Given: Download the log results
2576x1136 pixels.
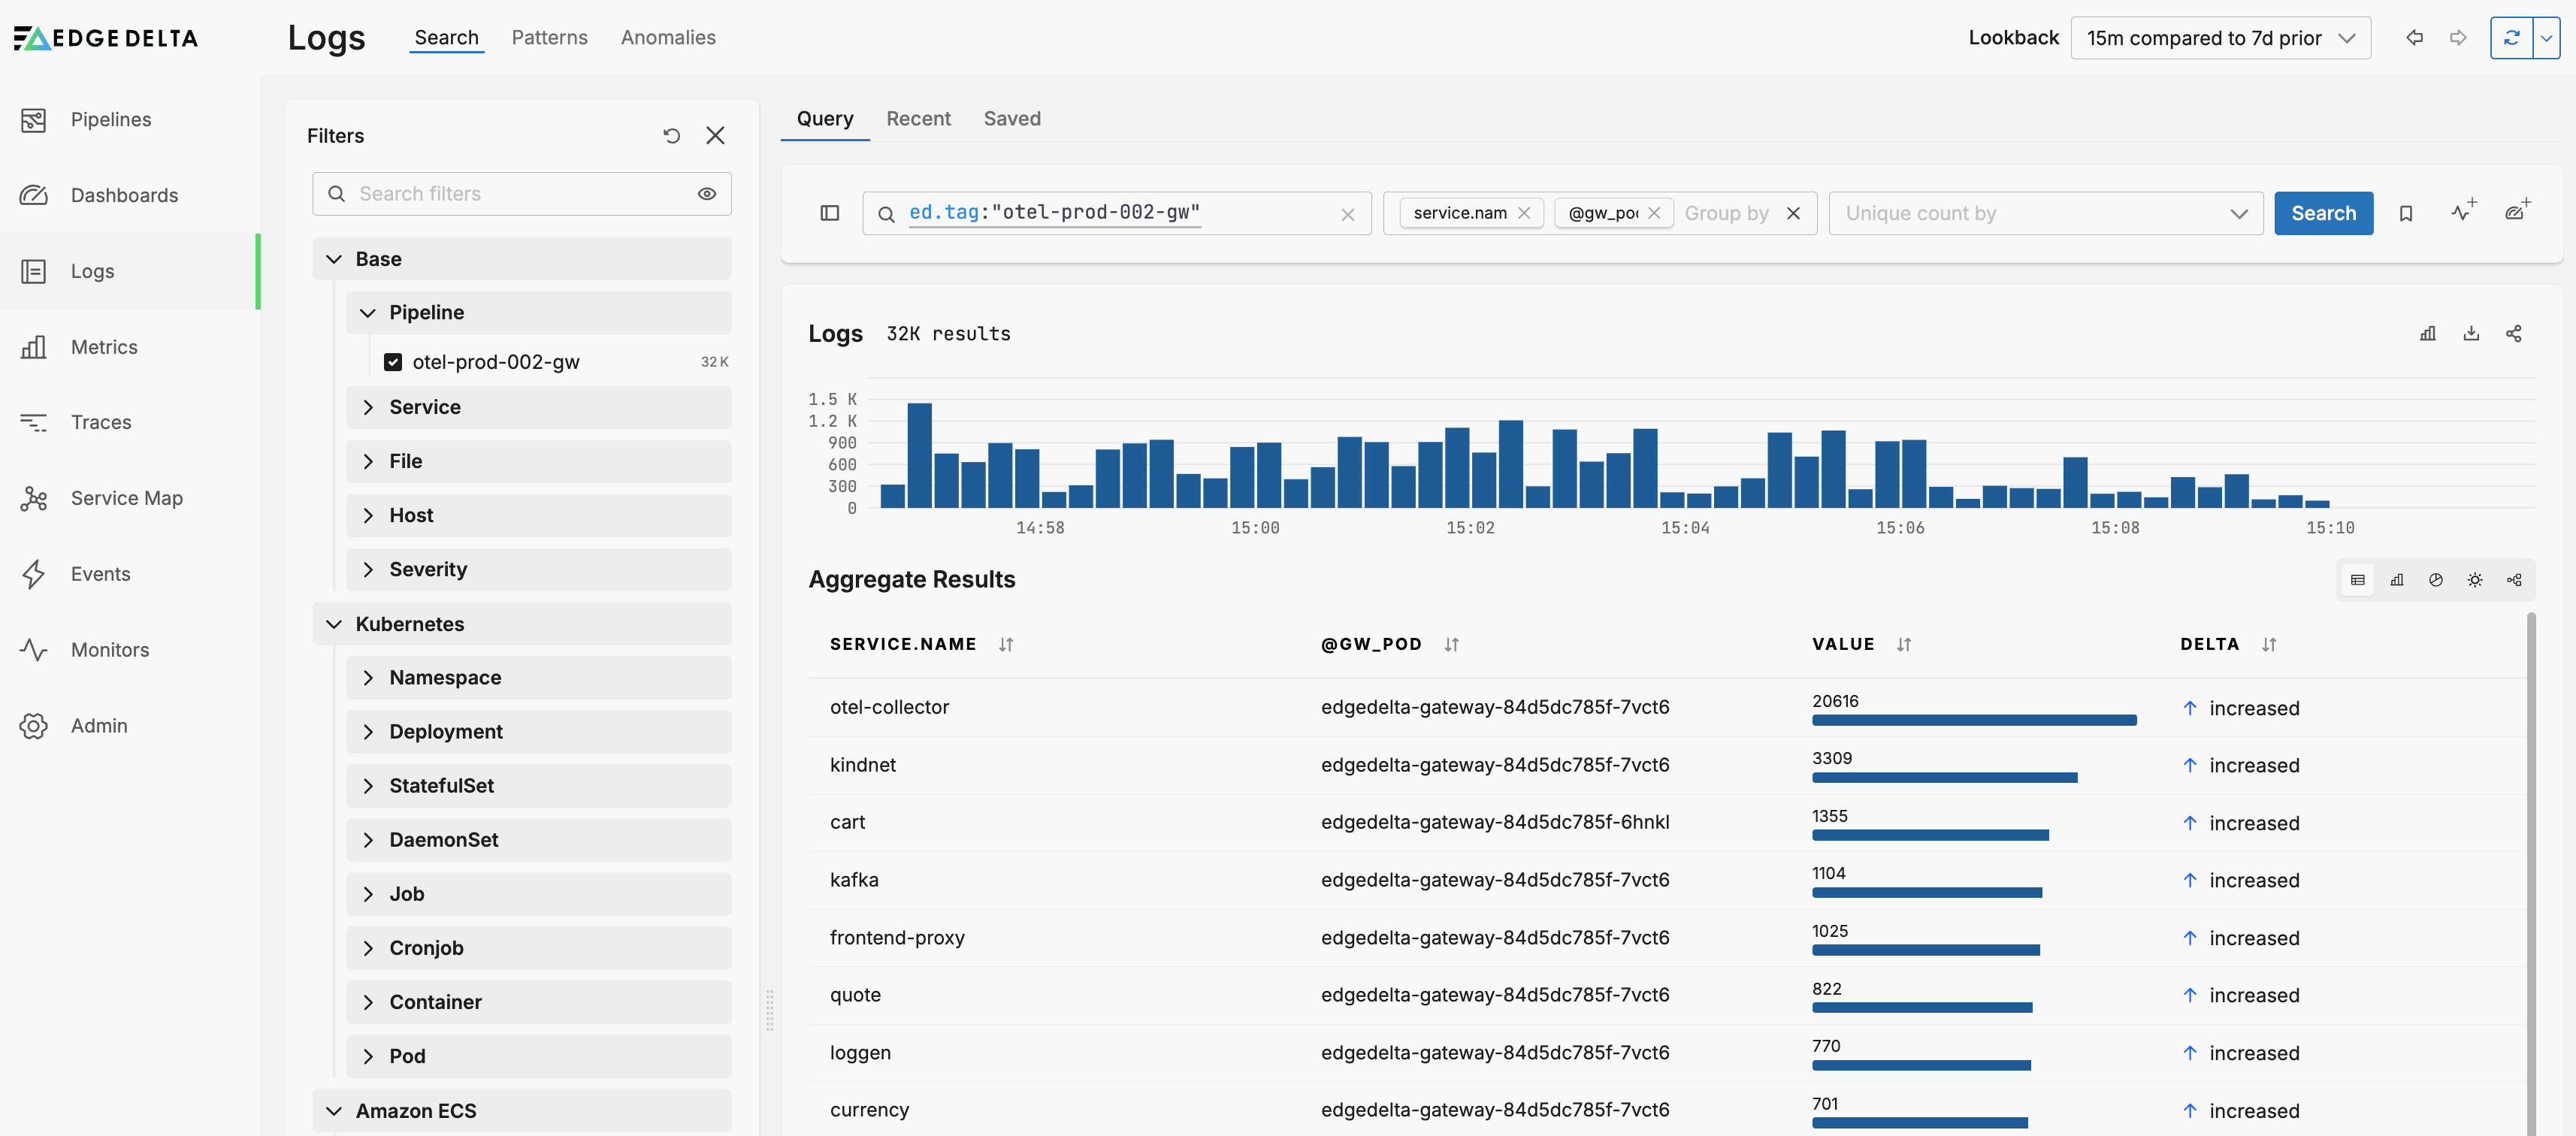Looking at the screenshot, I should pos(2471,333).
